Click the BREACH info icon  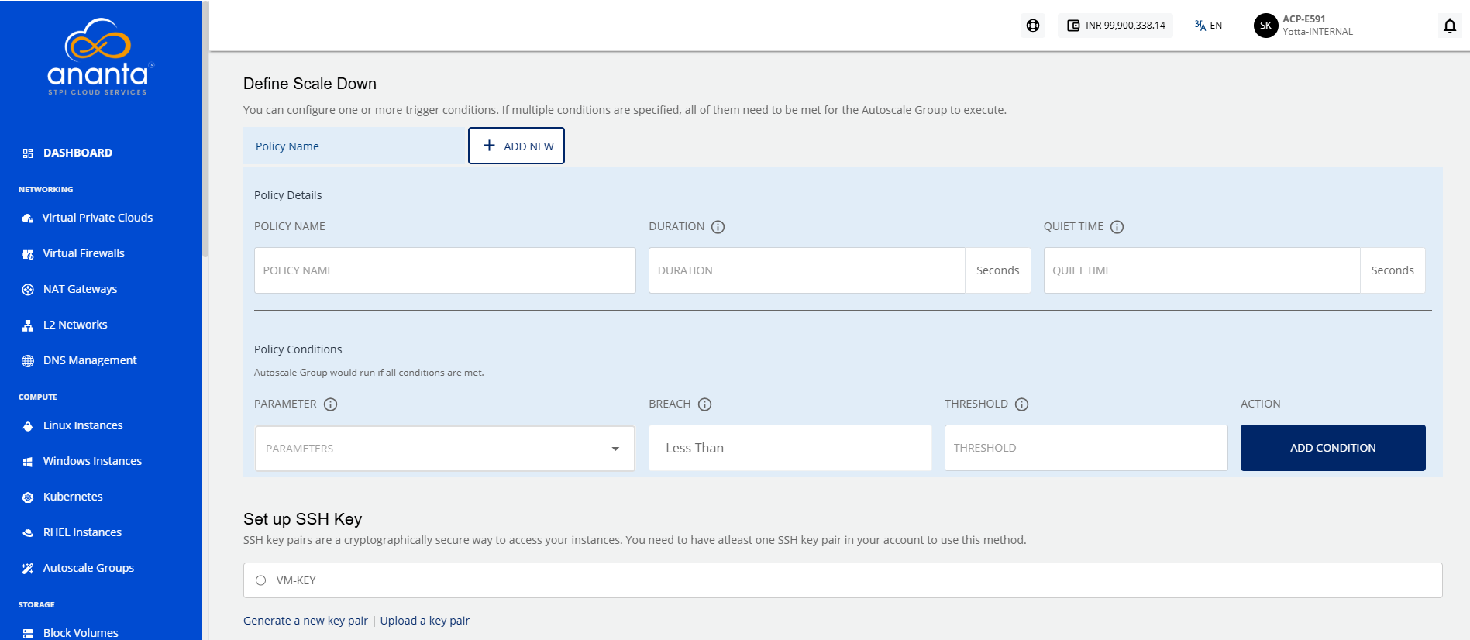tap(704, 404)
